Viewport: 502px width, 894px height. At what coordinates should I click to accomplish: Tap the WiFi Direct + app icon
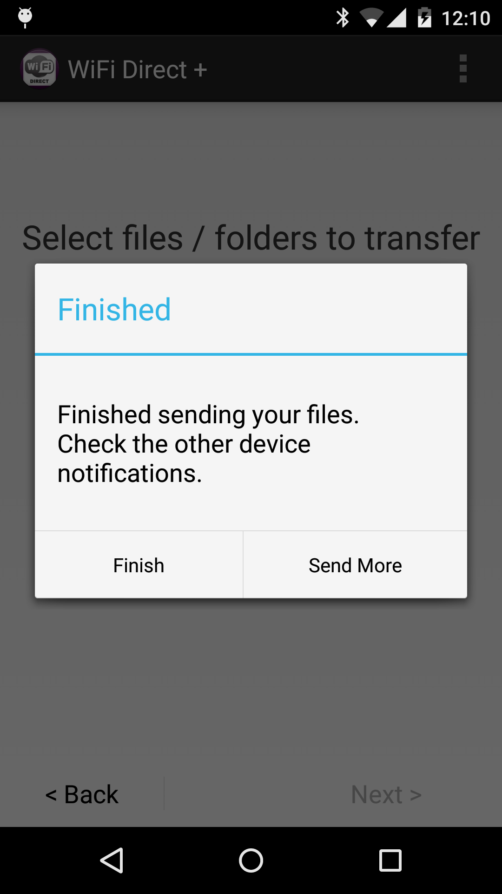pos(40,69)
